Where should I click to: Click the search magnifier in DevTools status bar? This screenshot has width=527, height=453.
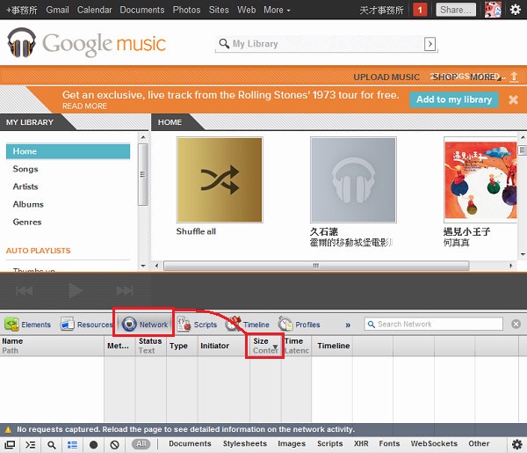pyautogui.click(x=52, y=445)
